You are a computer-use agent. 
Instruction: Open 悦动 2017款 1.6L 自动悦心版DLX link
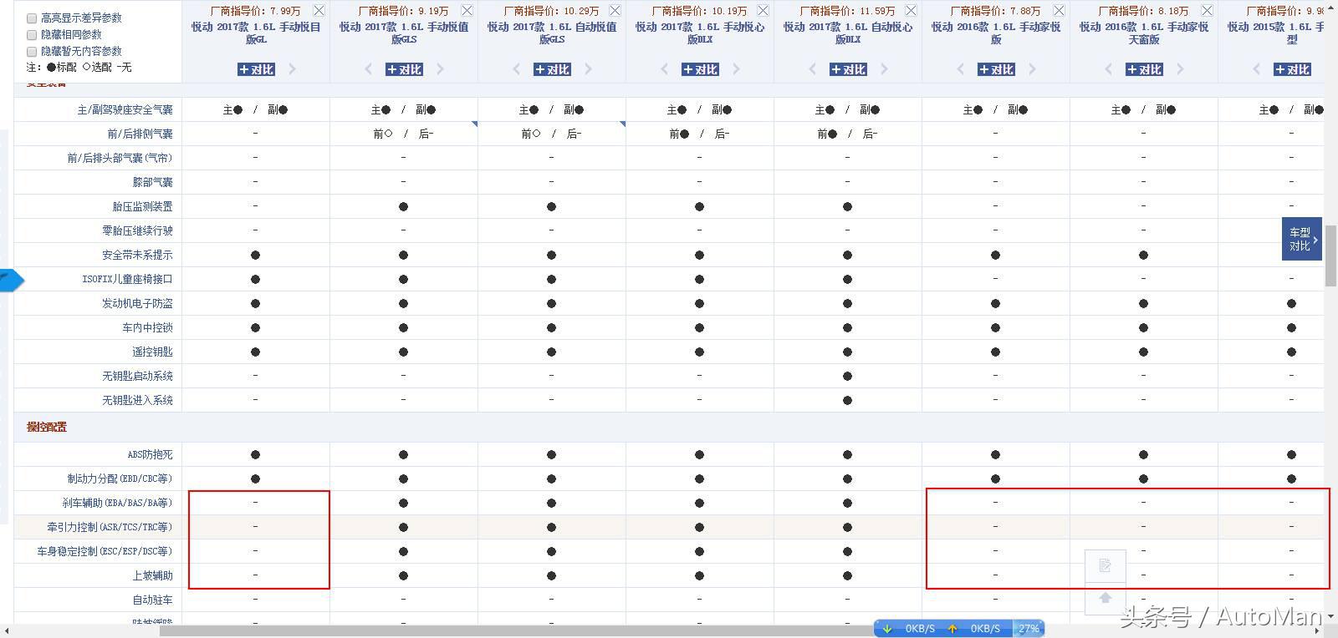[848, 33]
